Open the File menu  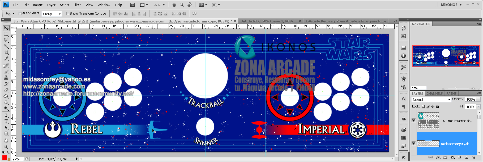[x=16, y=5]
